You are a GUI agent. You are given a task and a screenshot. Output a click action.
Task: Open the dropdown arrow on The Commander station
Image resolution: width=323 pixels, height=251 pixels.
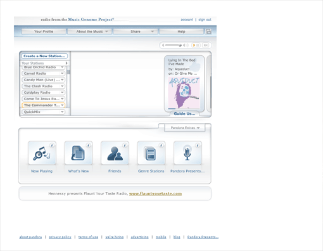click(x=62, y=105)
